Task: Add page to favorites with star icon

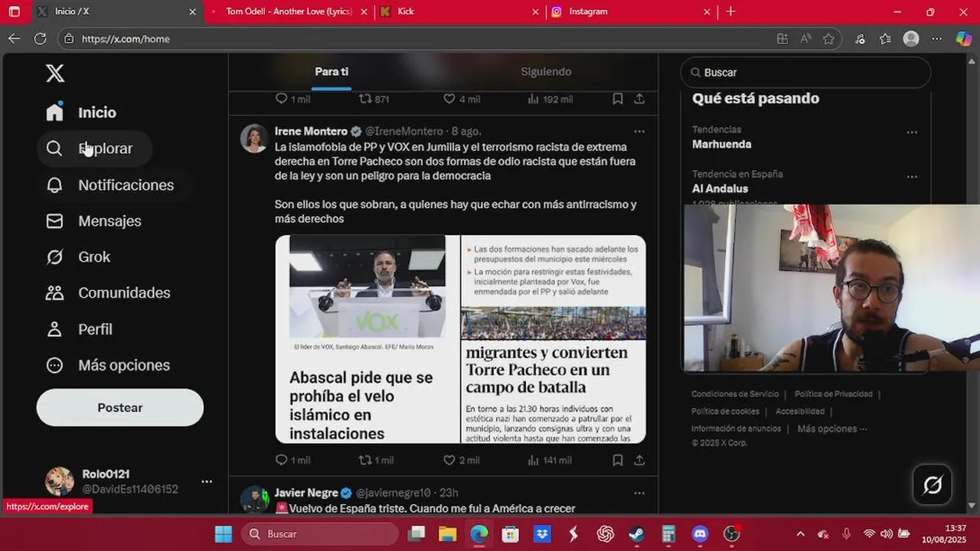Action: click(828, 38)
